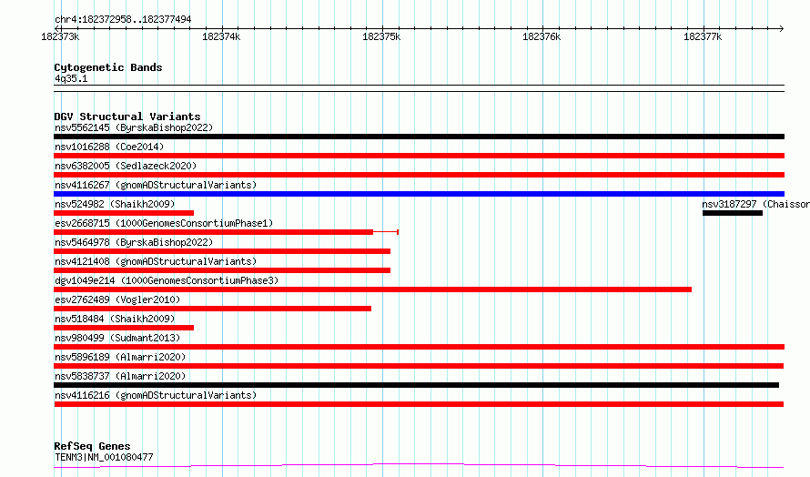Open nsv1016288 (Coe2014) label
This screenshot has width=810, height=477.
109,147
